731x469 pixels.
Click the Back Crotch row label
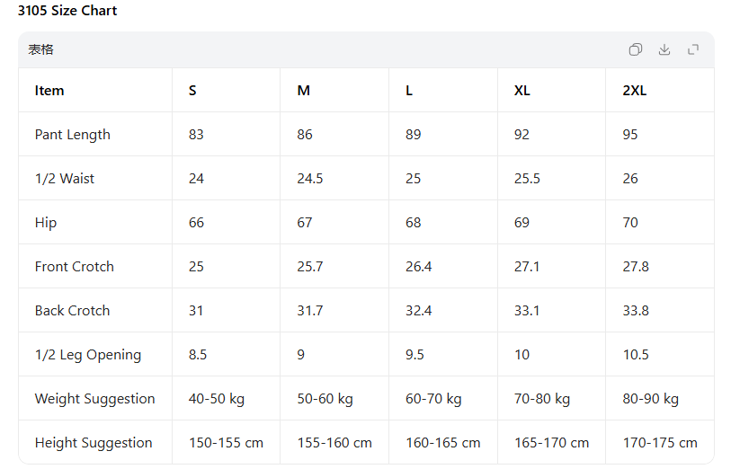(73, 311)
